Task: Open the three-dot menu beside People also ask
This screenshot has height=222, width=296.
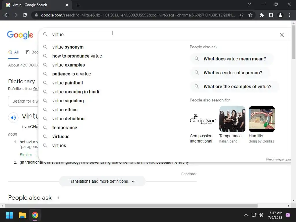Action: [58, 197]
